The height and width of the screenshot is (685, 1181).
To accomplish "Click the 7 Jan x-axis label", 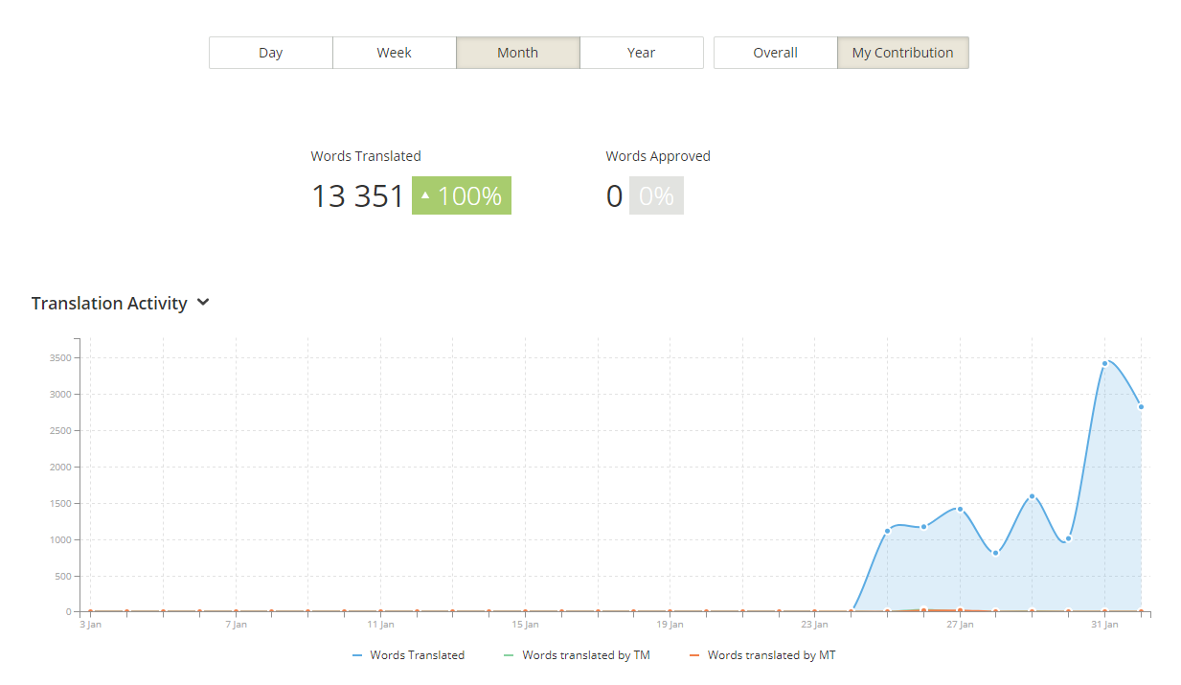I will coord(236,625).
